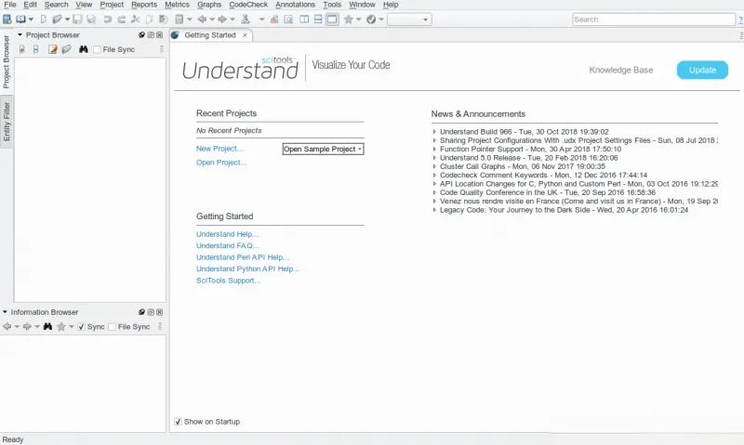Click the blue Update button
Viewport: 744px width, 445px height.
pos(702,70)
